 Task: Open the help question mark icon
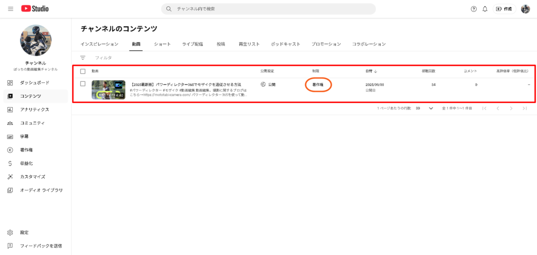pos(474,9)
